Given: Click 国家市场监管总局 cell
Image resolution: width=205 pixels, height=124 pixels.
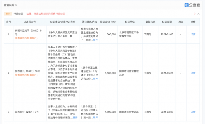Looking at the screenshot, I should (x=129, y=112).
